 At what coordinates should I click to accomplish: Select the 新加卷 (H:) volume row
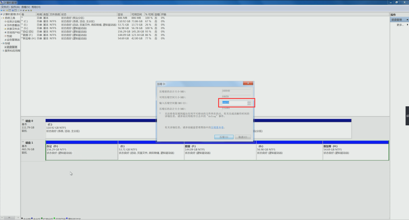click(x=93, y=38)
